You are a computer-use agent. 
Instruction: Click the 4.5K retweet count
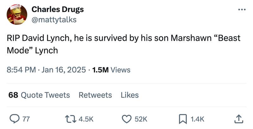pos(86,119)
